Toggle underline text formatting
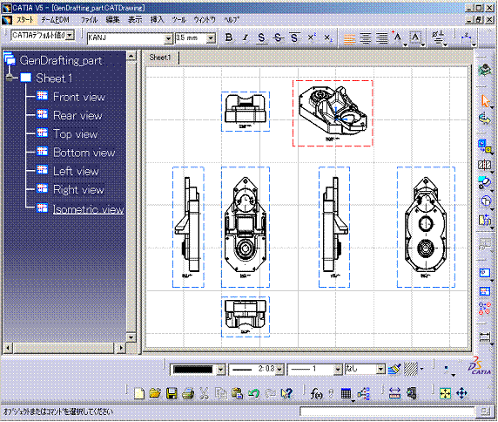 point(261,37)
